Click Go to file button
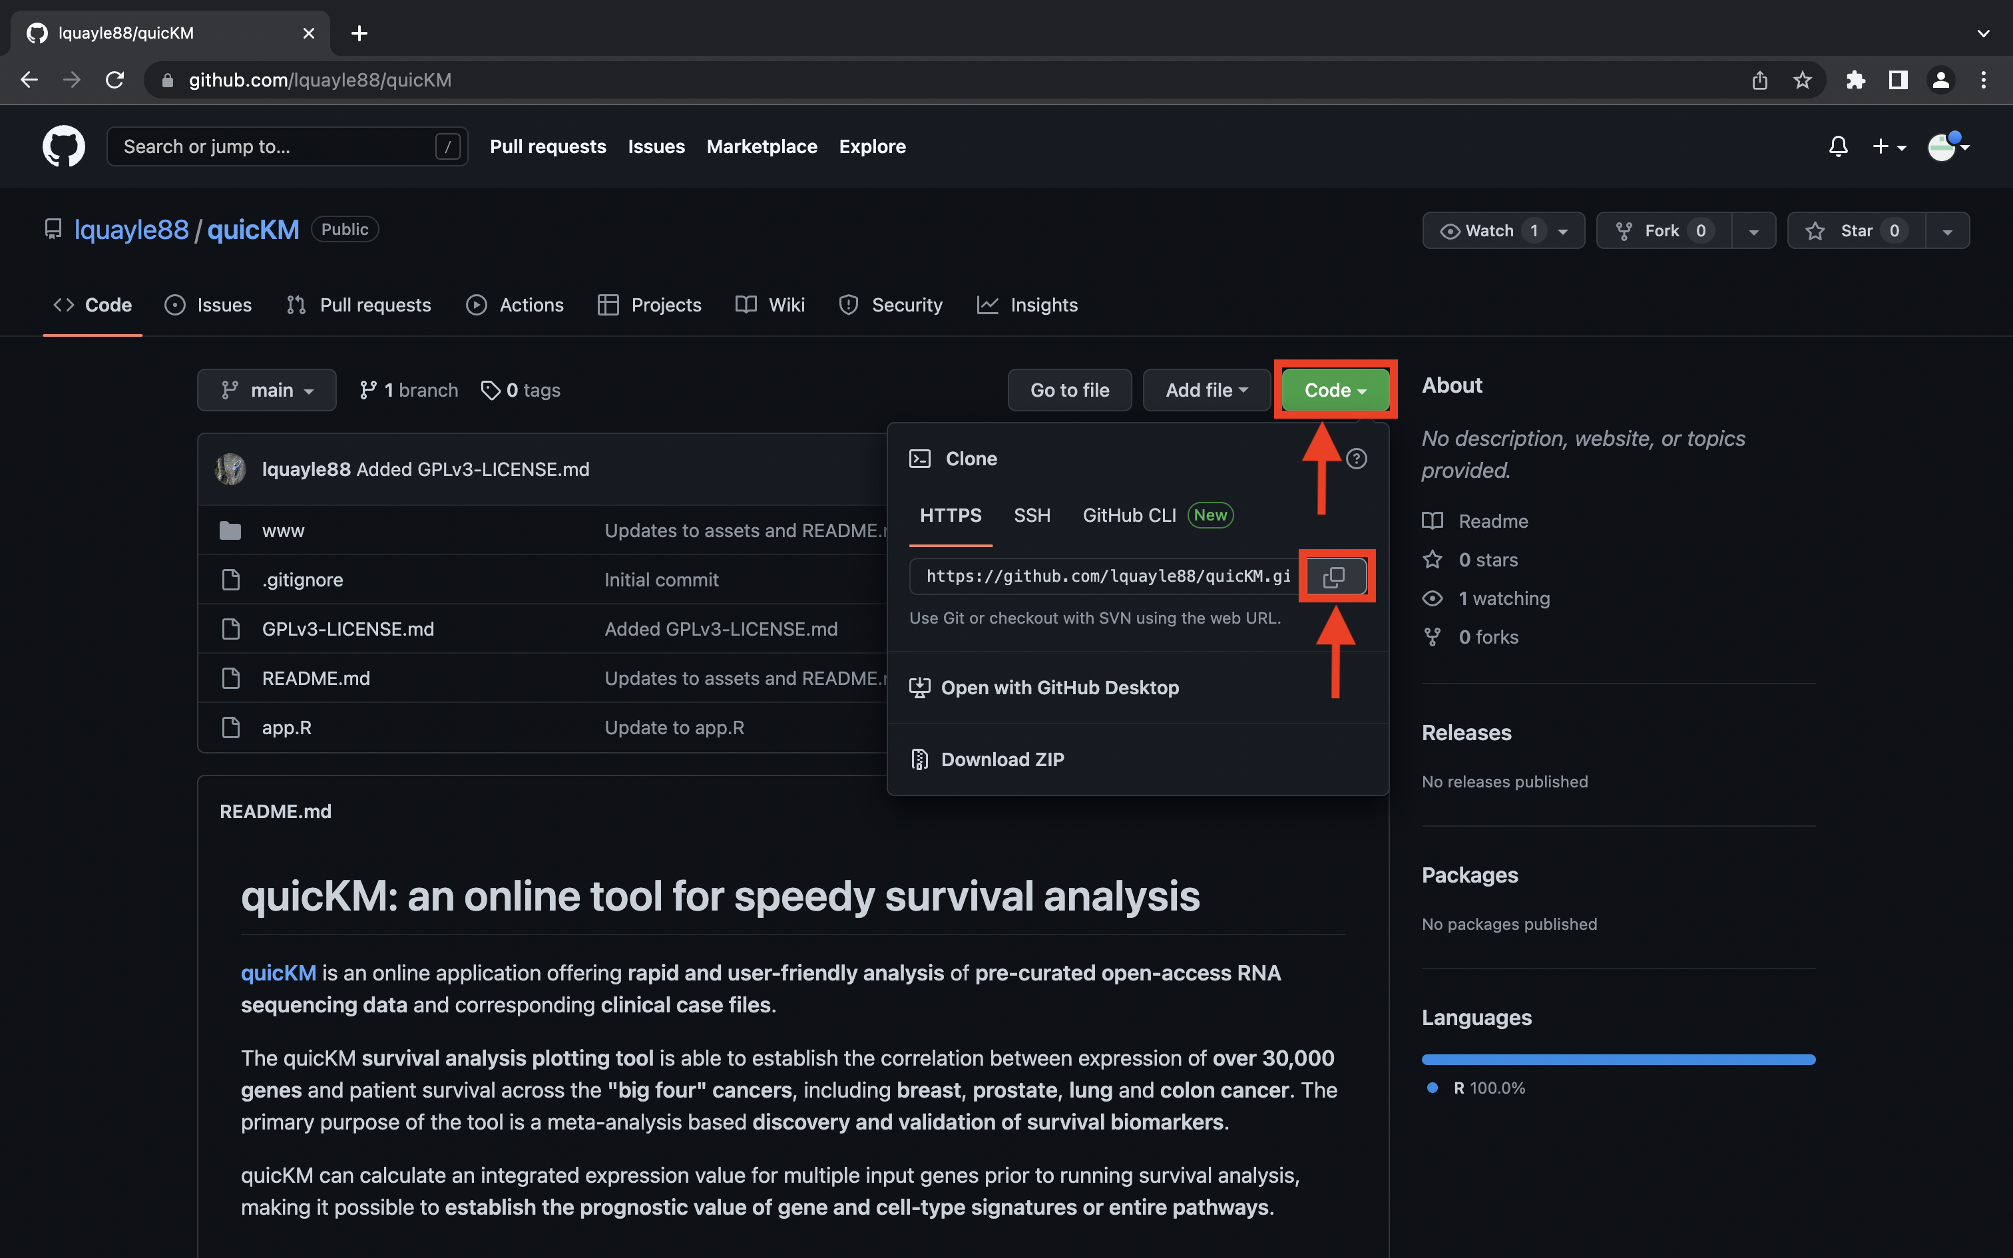Image resolution: width=2013 pixels, height=1258 pixels. tap(1070, 390)
